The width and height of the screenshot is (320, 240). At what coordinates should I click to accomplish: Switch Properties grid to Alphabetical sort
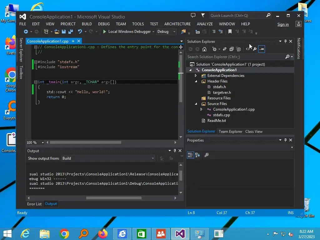click(x=197, y=155)
